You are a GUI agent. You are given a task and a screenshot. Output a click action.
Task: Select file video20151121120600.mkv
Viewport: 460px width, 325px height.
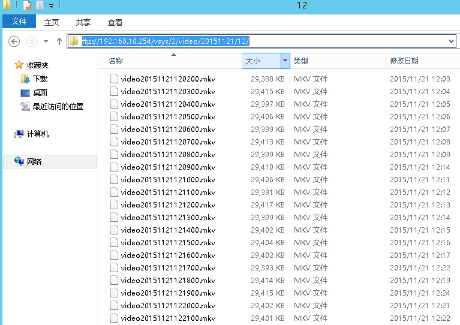pos(168,129)
